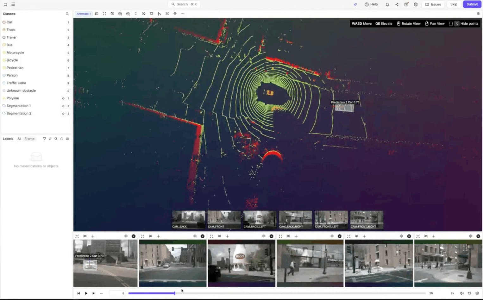This screenshot has height=300, width=483.
Task: Click the lock icon in the Labels panel
Action: [x=61, y=139]
